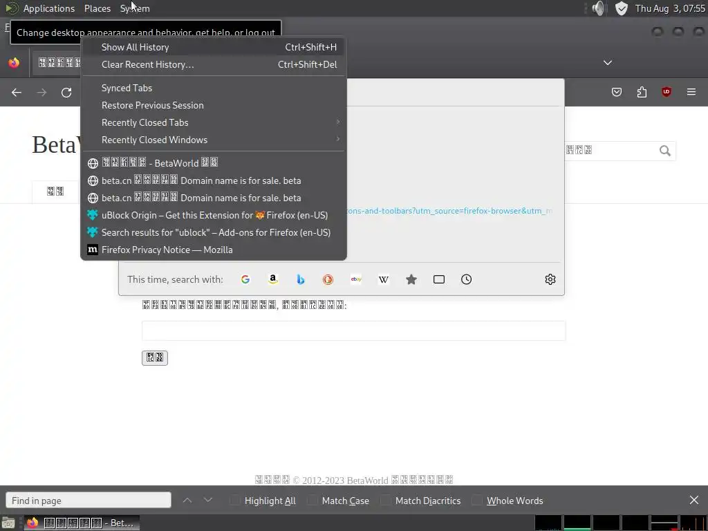Click the show desktop icon in taskbar
Image resolution: width=708 pixels, height=531 pixels.
(8, 523)
